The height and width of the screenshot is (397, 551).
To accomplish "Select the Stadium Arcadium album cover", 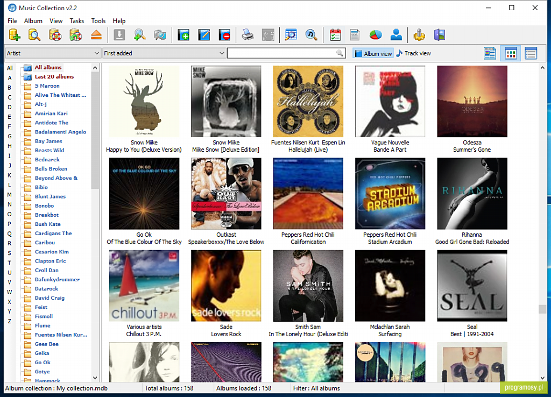I will (390, 193).
